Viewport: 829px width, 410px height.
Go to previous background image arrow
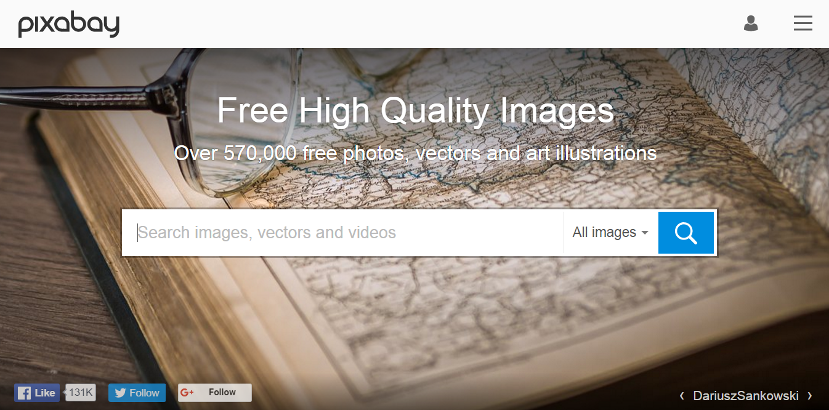(682, 396)
